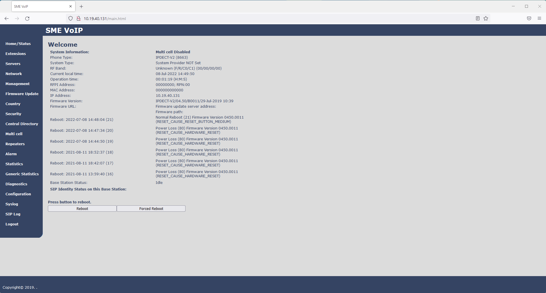The height and width of the screenshot is (293, 546).
Task: Open Home/Status page
Action: 18,44
